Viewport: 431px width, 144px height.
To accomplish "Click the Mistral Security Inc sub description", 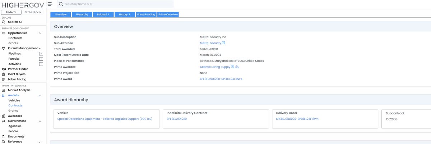I will tap(213, 37).
